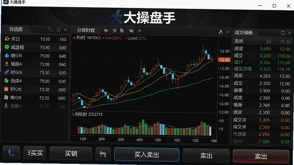This screenshot has height=165, width=294.
Task: Click the 3买买 button
Action: point(35,153)
